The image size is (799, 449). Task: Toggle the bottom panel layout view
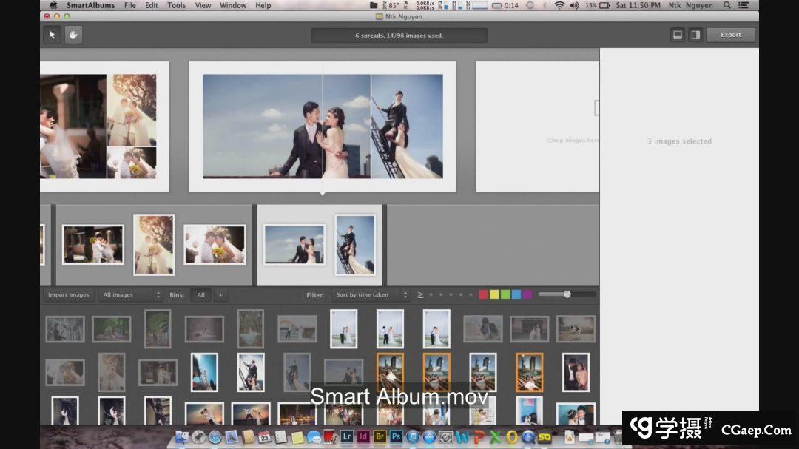(677, 35)
